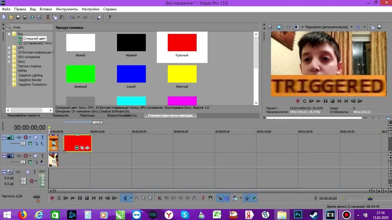This screenshot has height=220, width=392.
Task: Click the Undo arrow icon
Action: click(72, 17)
